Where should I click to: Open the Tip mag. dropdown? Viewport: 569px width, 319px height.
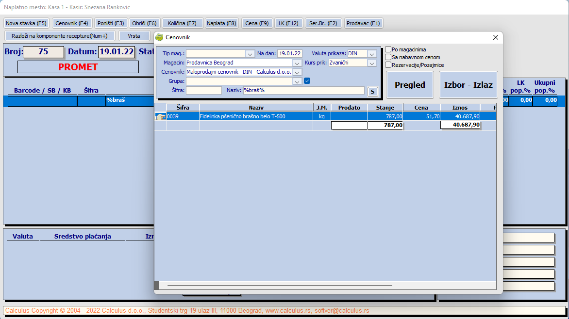tap(250, 54)
